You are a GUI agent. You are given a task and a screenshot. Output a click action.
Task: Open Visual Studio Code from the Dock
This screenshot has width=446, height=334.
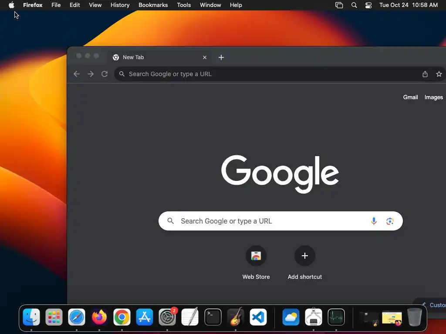tap(258, 317)
